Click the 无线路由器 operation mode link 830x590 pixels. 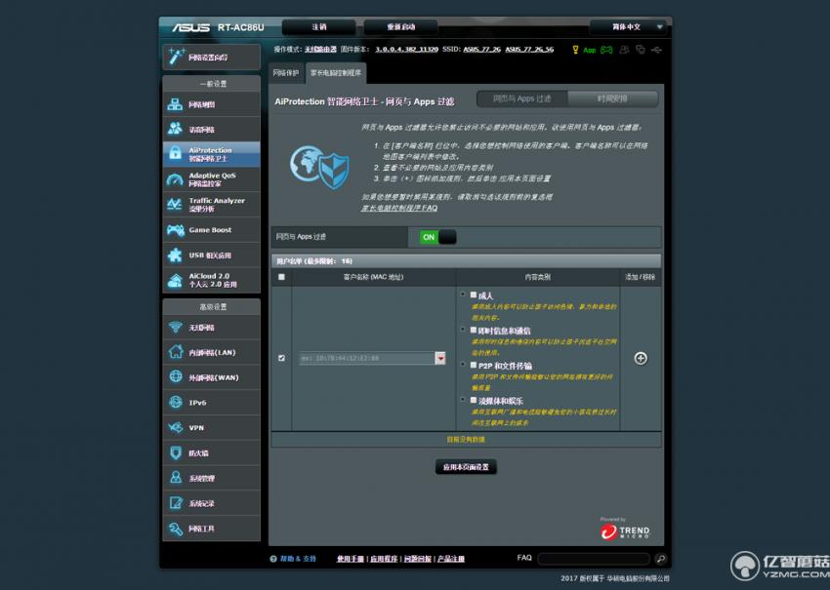[x=320, y=49]
